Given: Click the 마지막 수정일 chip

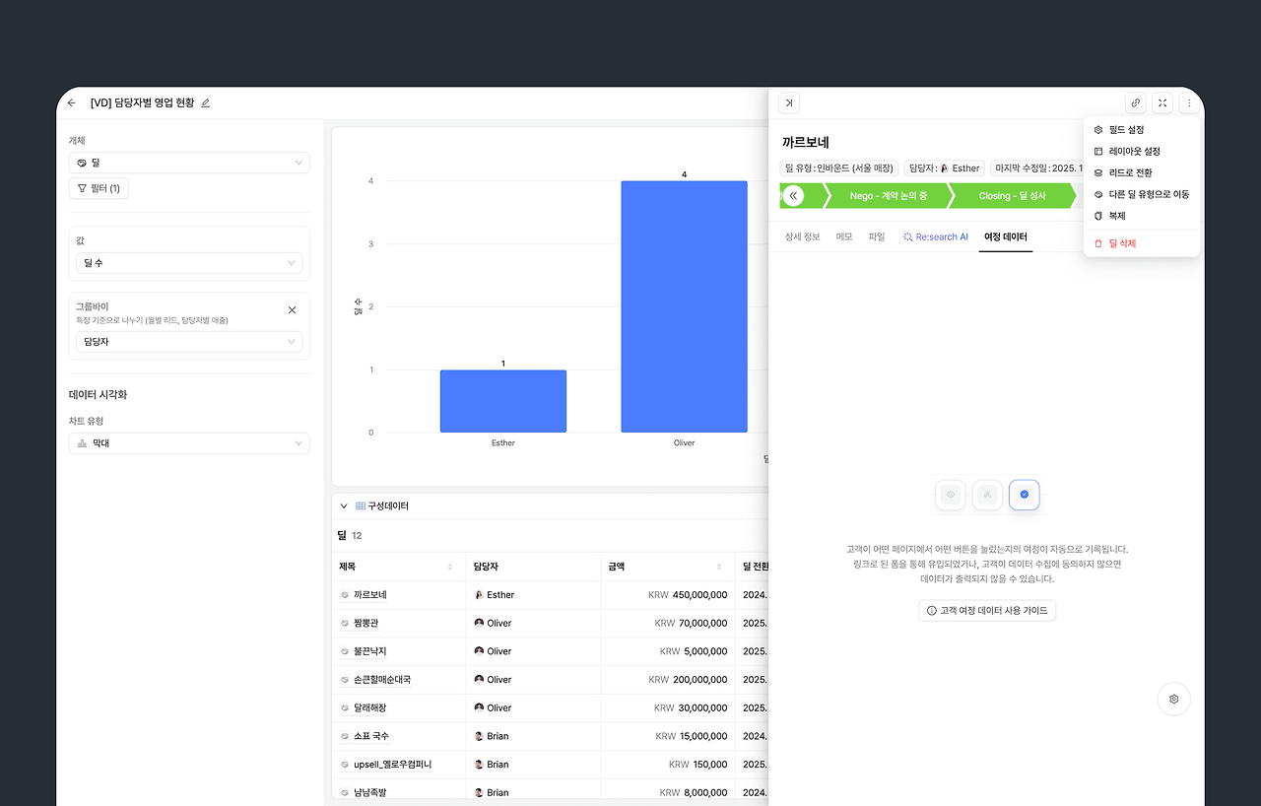Looking at the screenshot, I should point(1038,168).
